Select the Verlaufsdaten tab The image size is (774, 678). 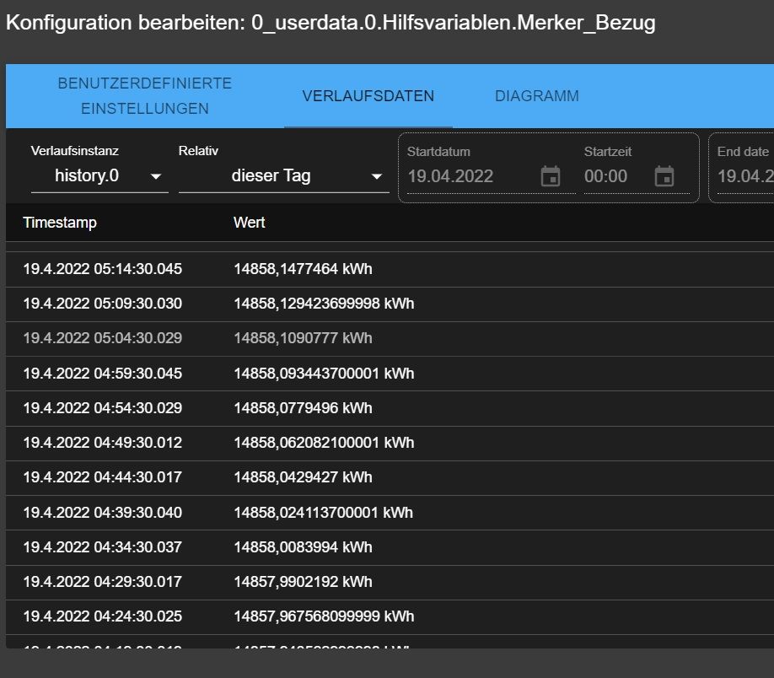[368, 96]
